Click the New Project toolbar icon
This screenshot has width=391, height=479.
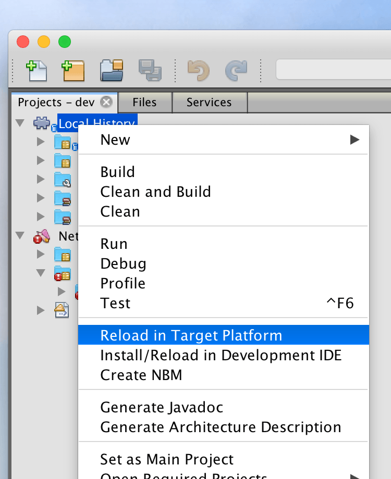tap(73, 70)
